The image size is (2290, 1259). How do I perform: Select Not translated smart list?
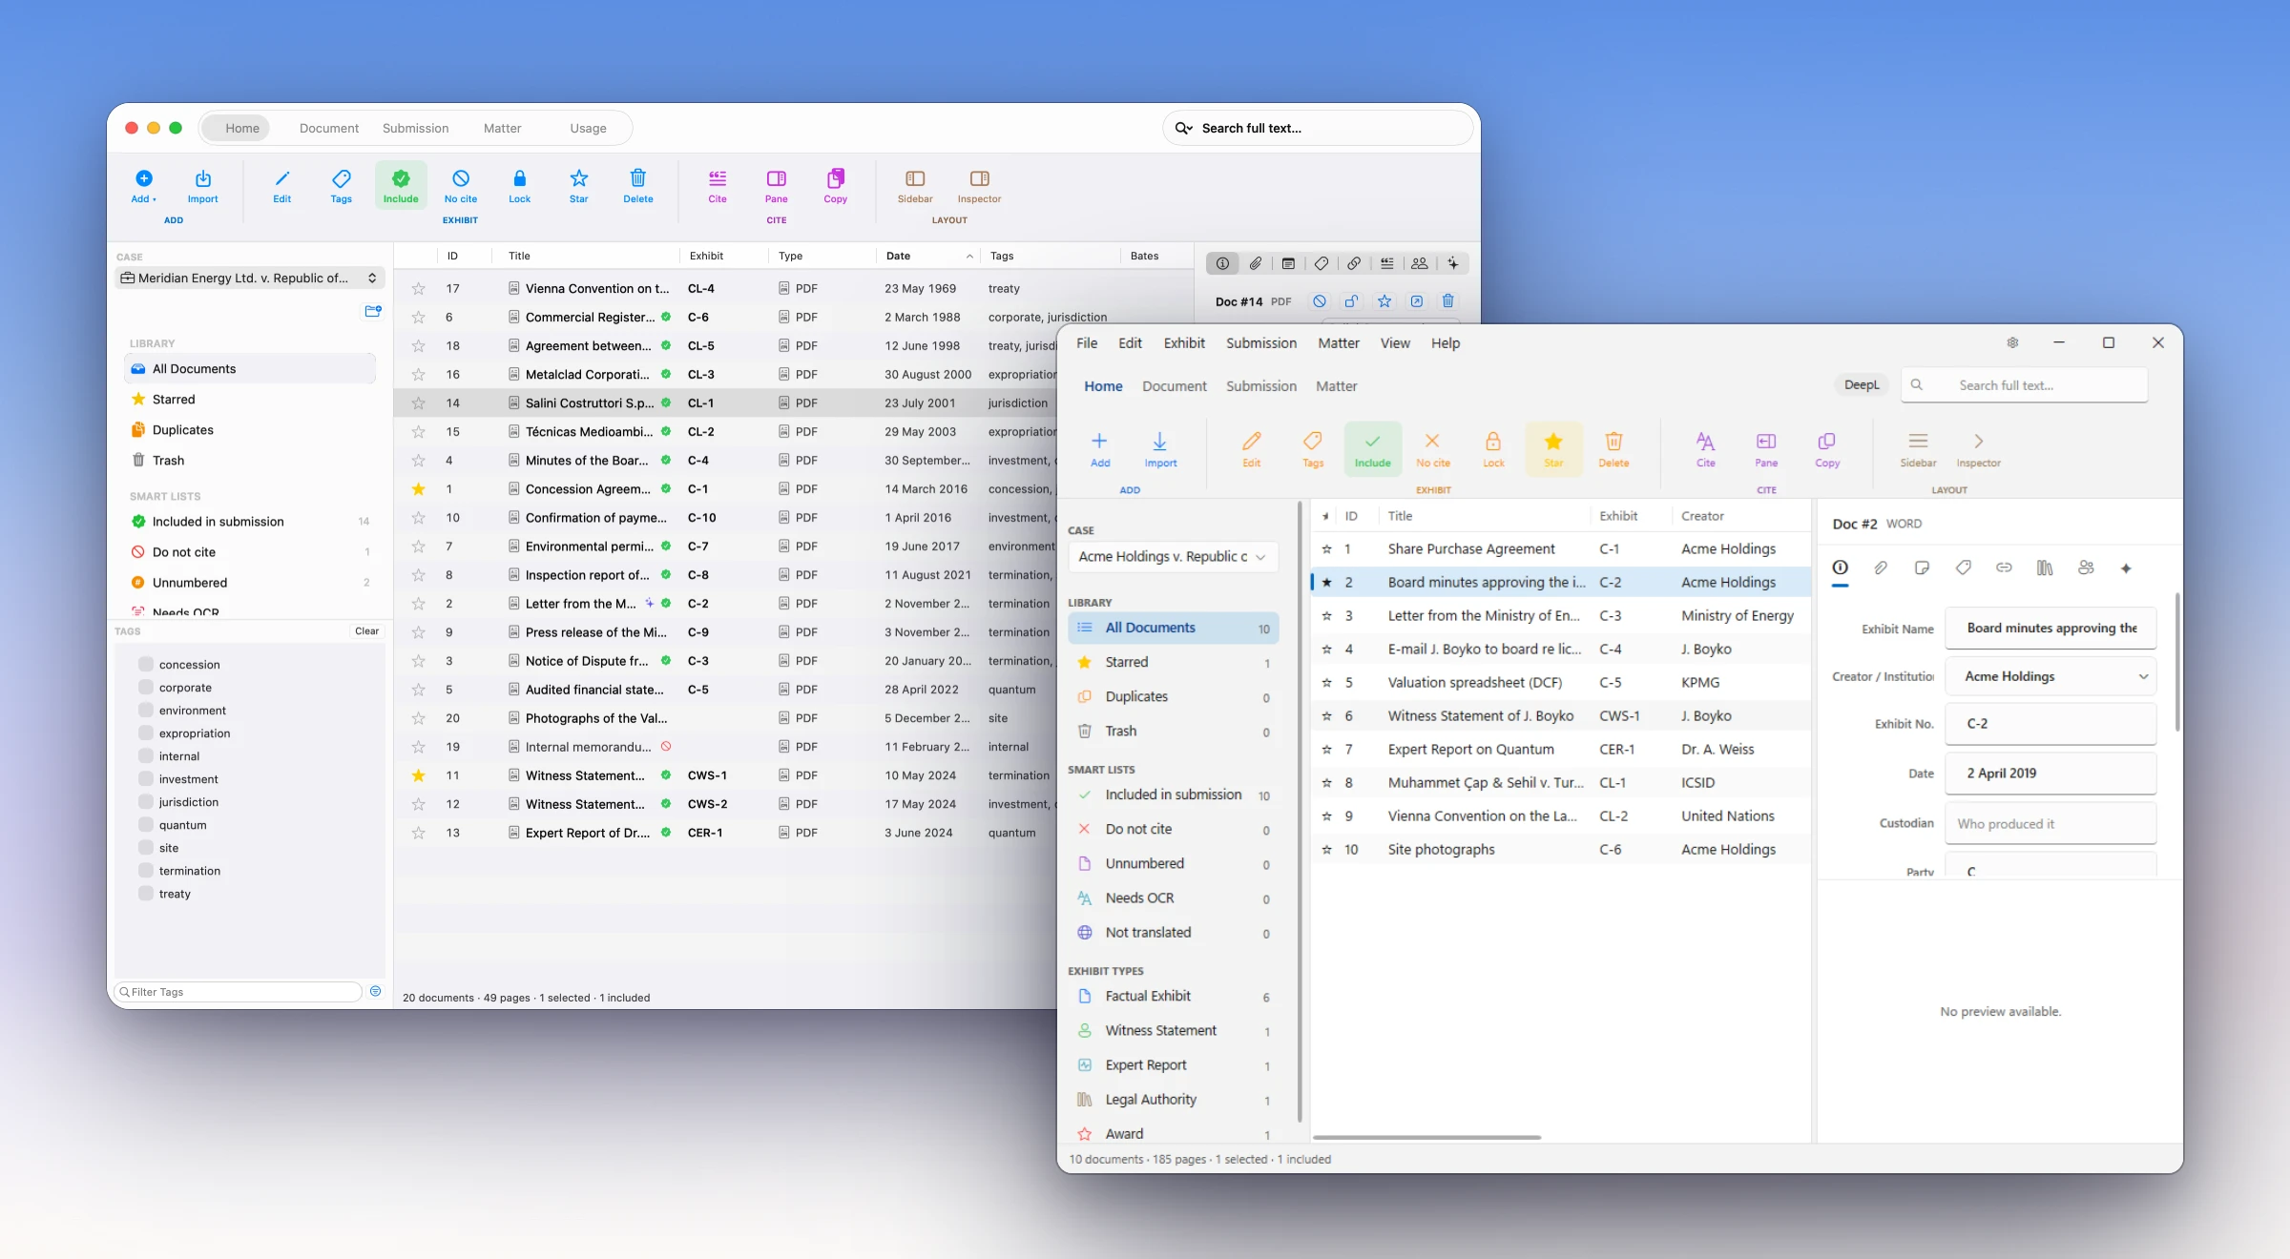click(x=1173, y=932)
